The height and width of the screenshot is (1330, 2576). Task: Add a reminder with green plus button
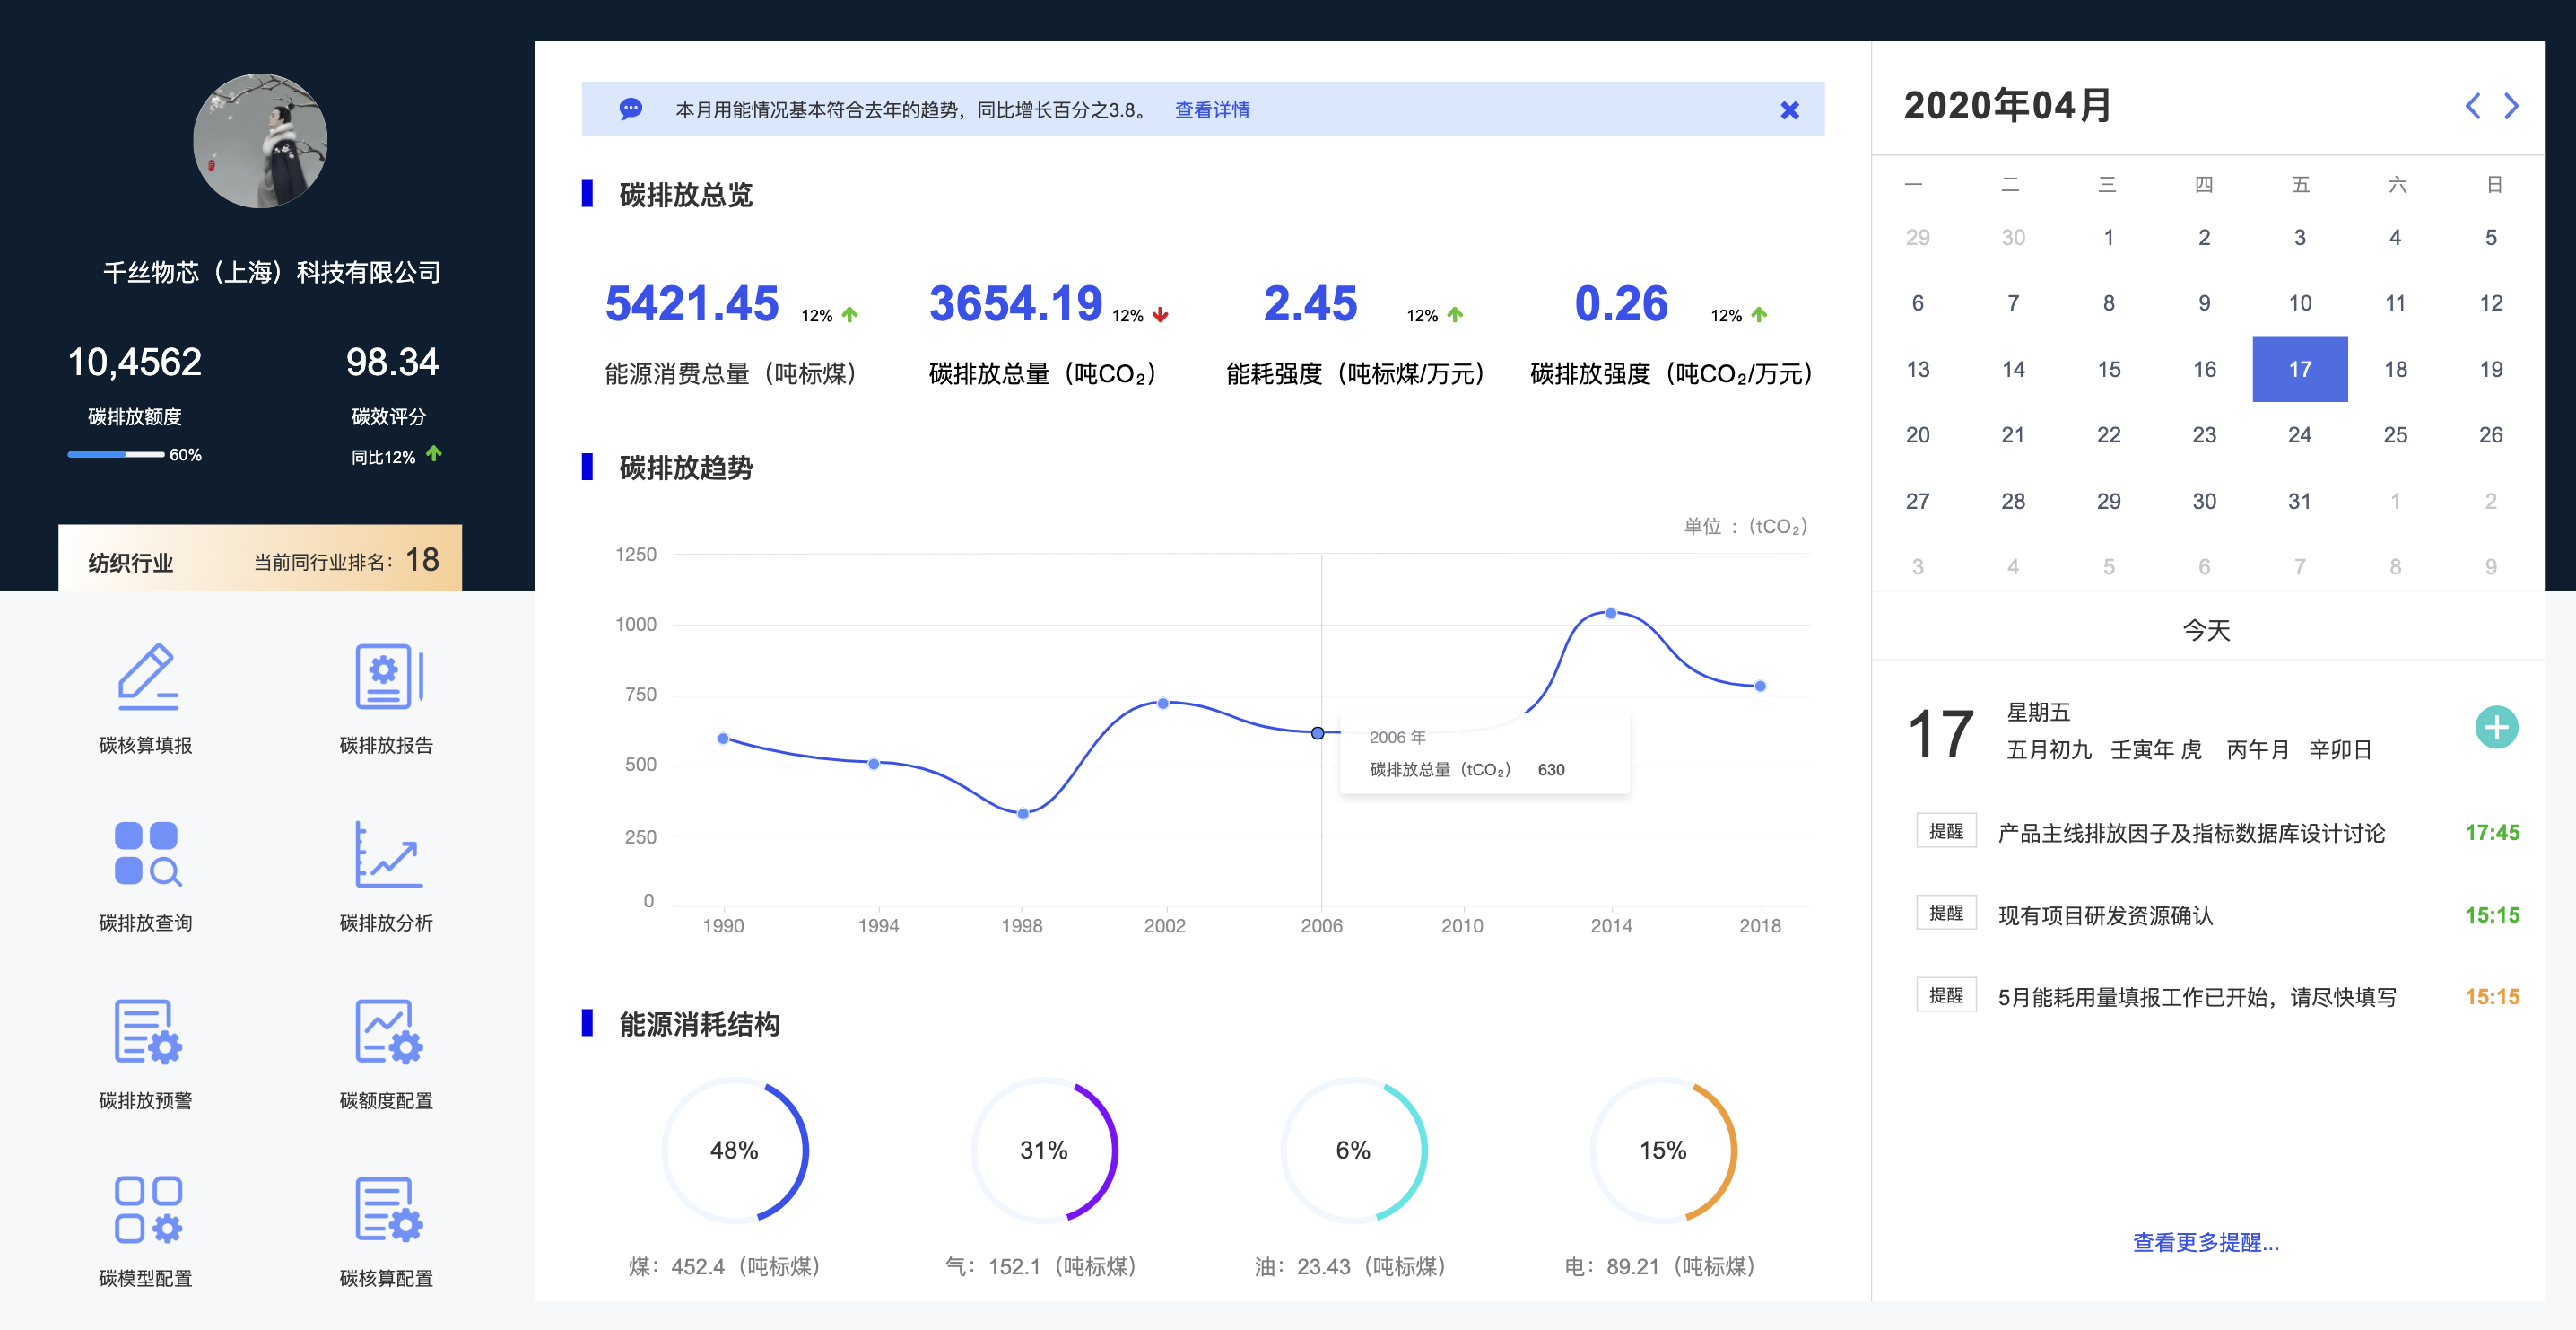click(x=2495, y=728)
